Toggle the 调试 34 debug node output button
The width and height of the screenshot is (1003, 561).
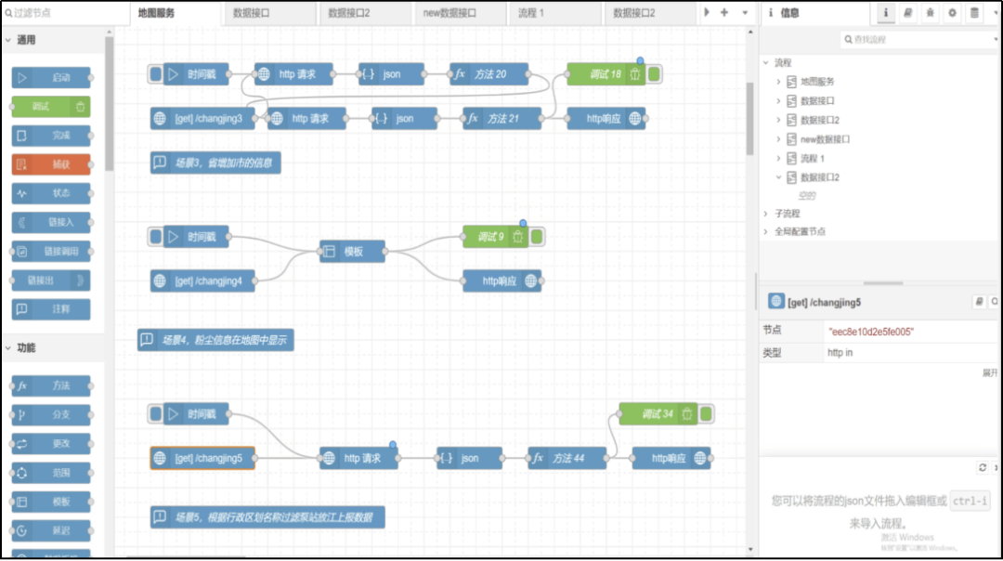click(707, 414)
